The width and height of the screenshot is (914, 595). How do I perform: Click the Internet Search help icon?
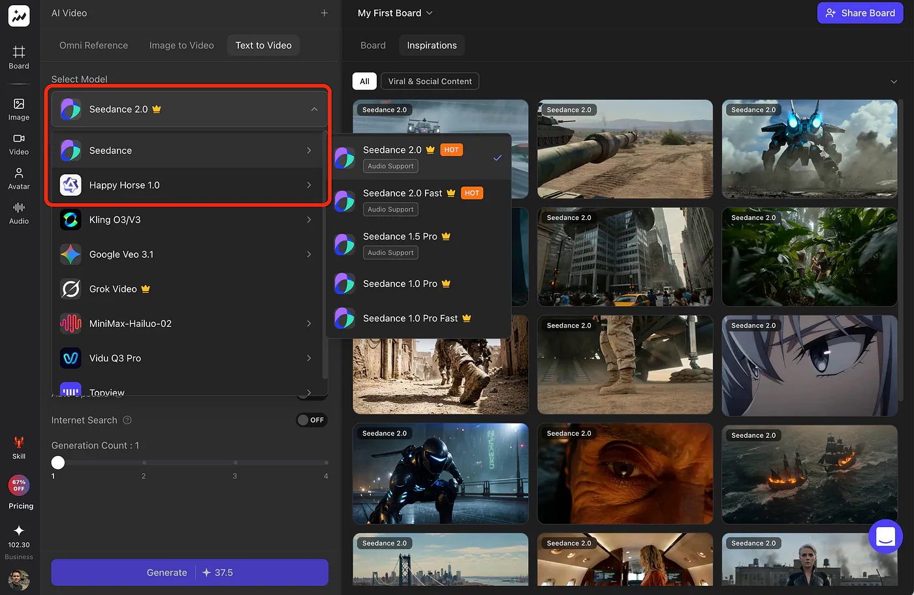tap(127, 420)
